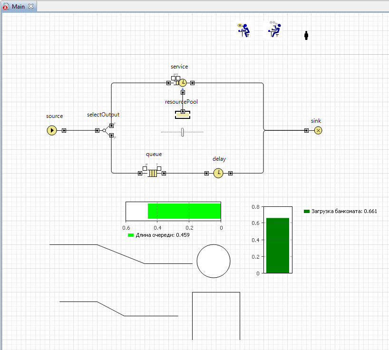Screen dimensions: 389x350
Task: Click the queue label text
Action: [154, 154]
